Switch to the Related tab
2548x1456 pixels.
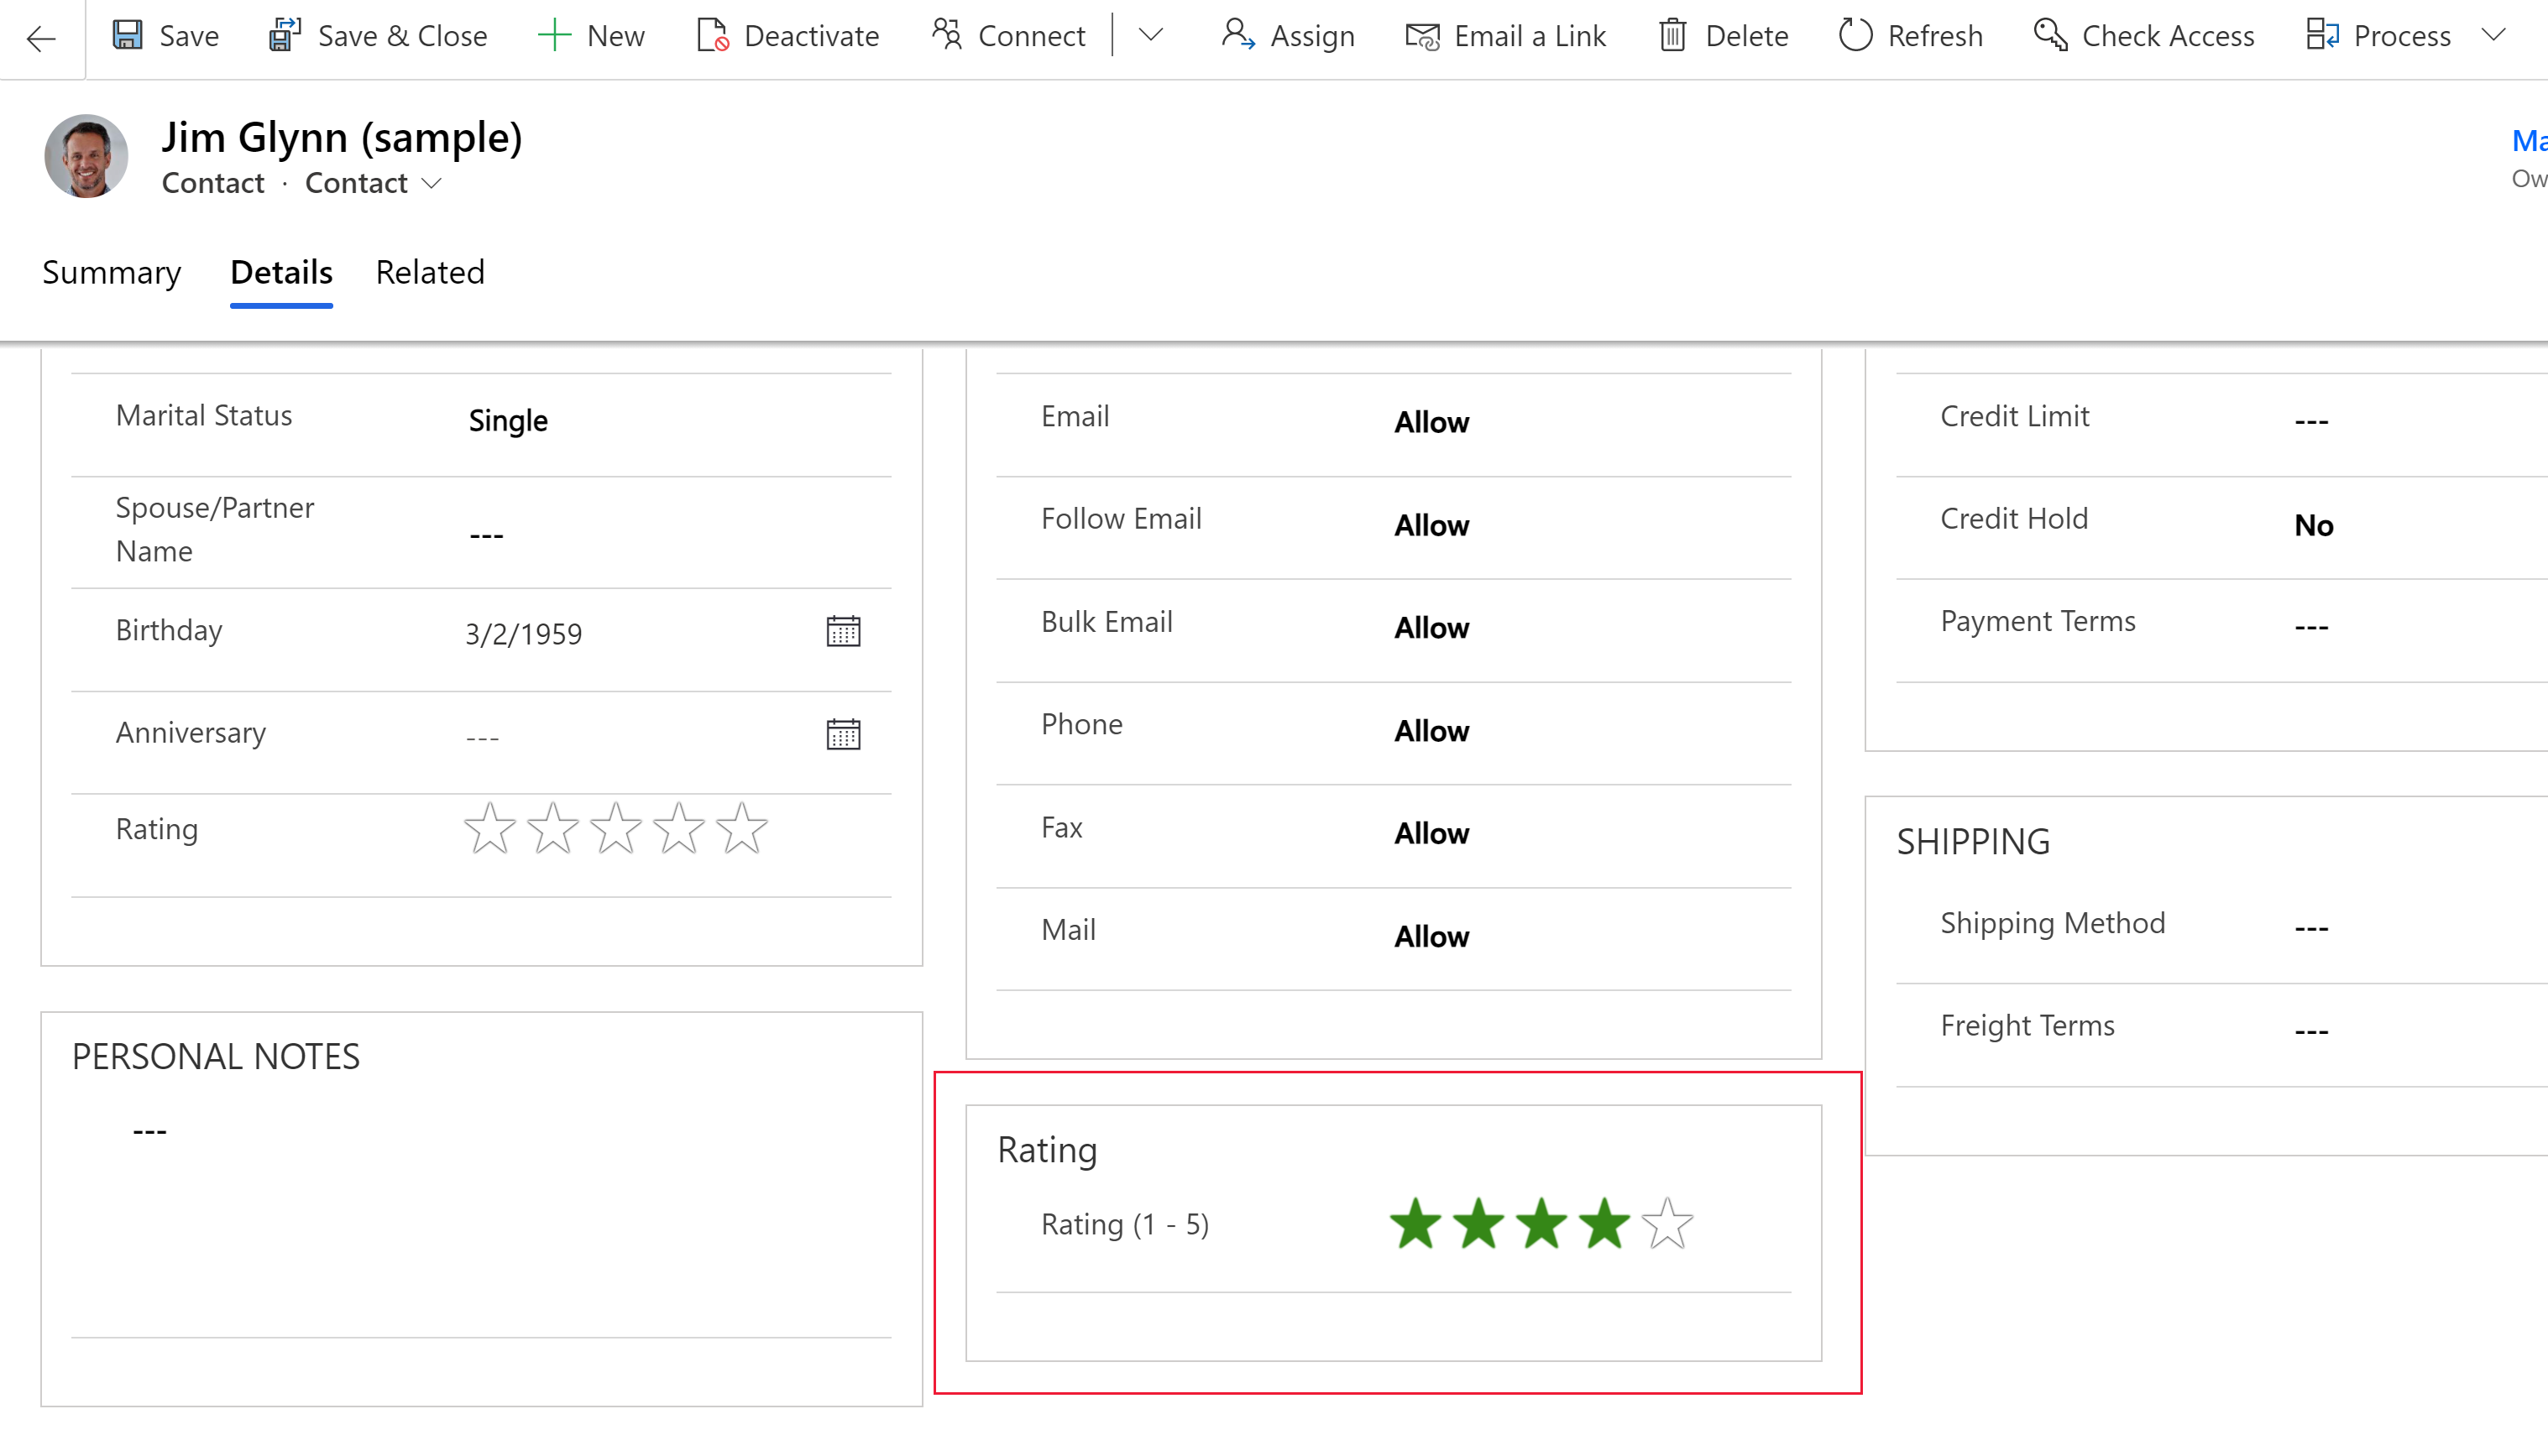(x=431, y=273)
